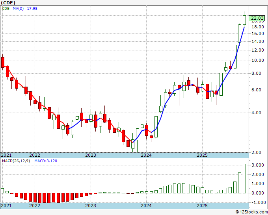This screenshot has height=215, width=268.
Task: Click 2025 on the MACD timeline
Action: coord(202,206)
